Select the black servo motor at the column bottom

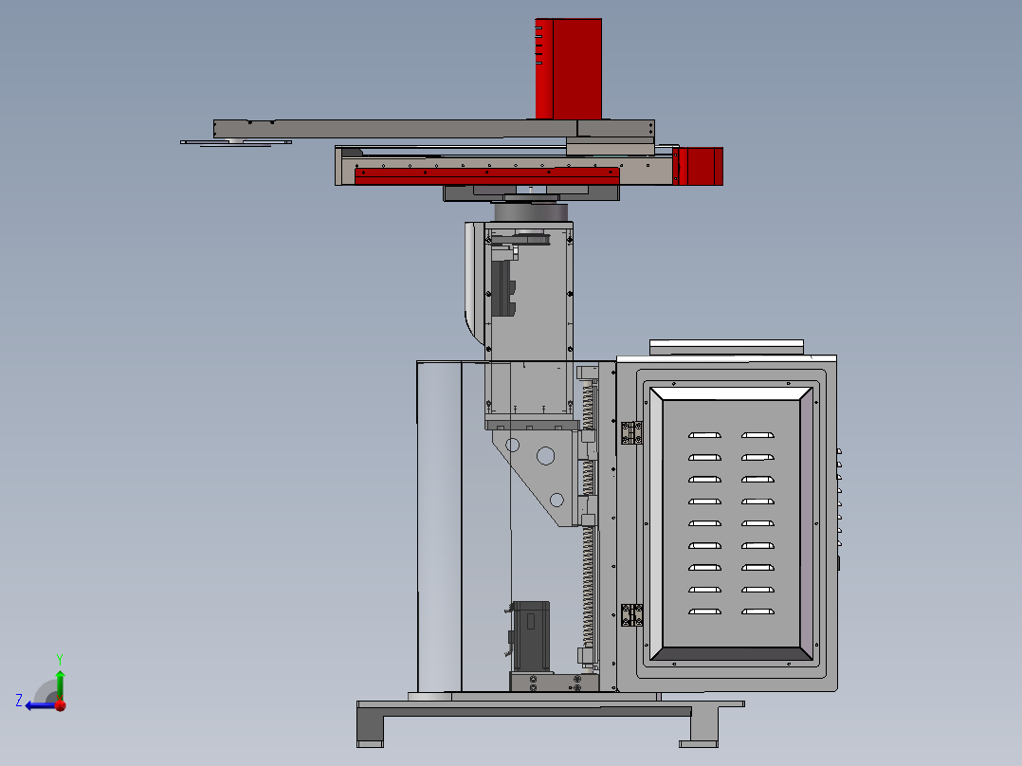click(530, 637)
